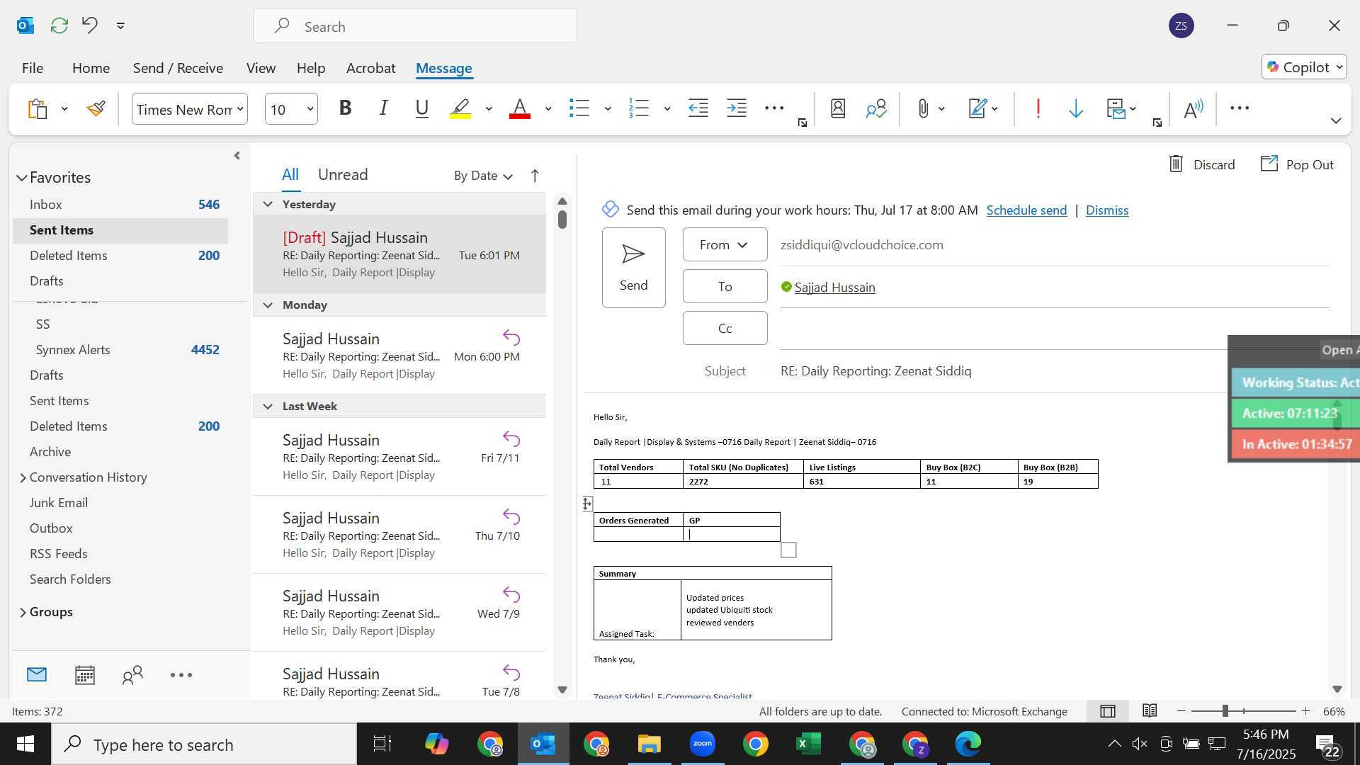Viewport: 1360px width, 765px height.
Task: Open Calendar view icon
Action: 85,675
